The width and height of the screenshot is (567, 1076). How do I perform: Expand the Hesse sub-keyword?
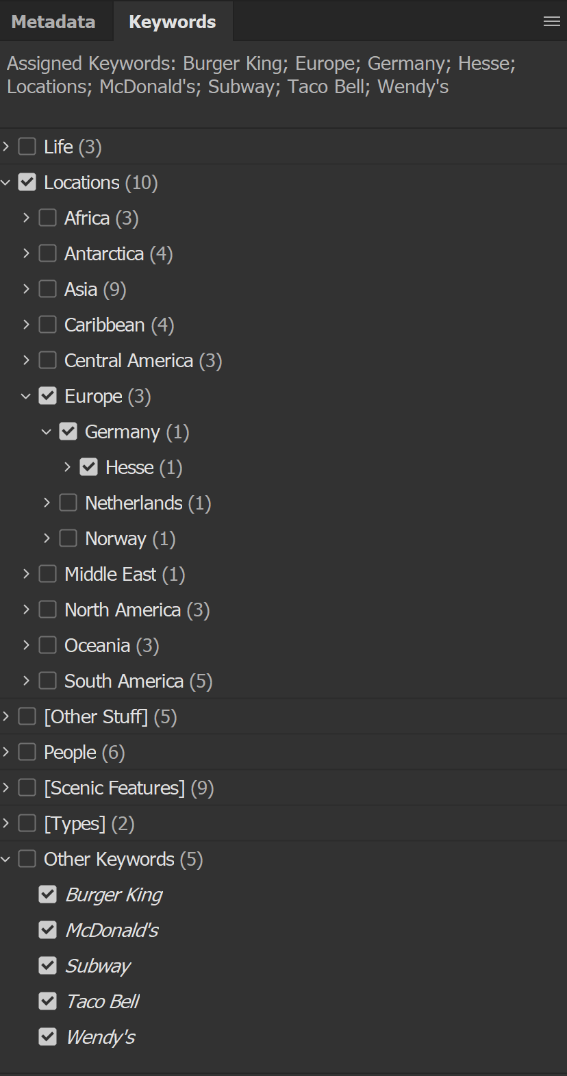coord(67,467)
